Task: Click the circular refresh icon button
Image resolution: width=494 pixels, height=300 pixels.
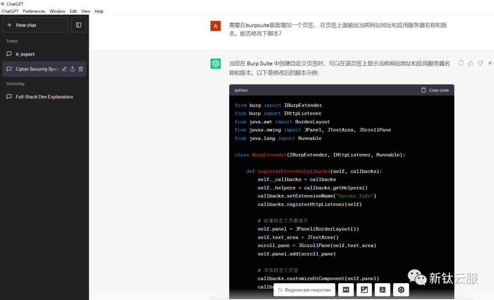Action: [x=401, y=290]
